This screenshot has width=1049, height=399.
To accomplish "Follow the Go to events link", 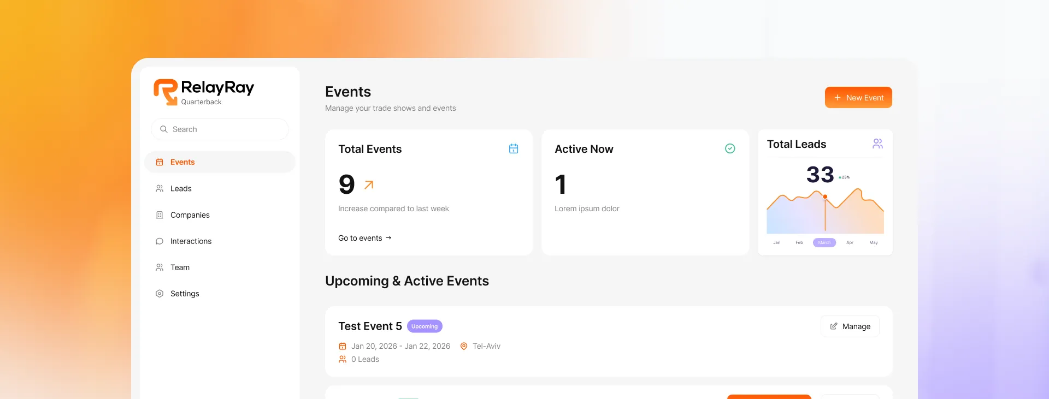I will [x=365, y=238].
